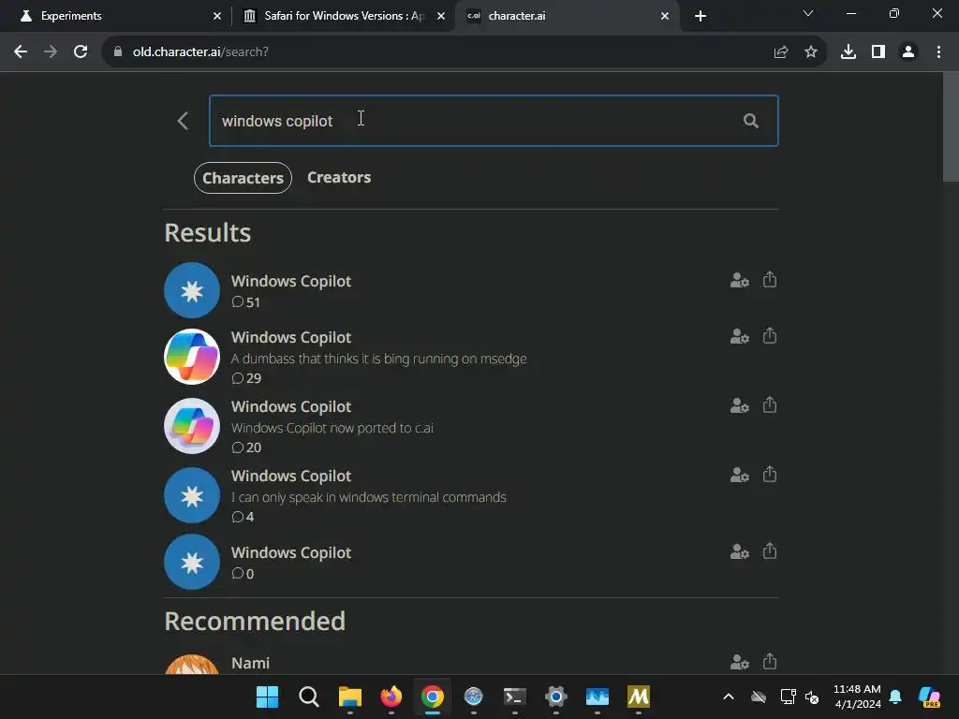Image resolution: width=959 pixels, height=719 pixels.
Task: Go back using the chevron left of search box
Action: coord(183,121)
